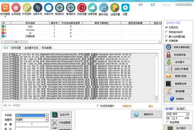The width and height of the screenshot is (194, 130).
Task: Click the 皮肤 skin link
Action: point(140,5)
